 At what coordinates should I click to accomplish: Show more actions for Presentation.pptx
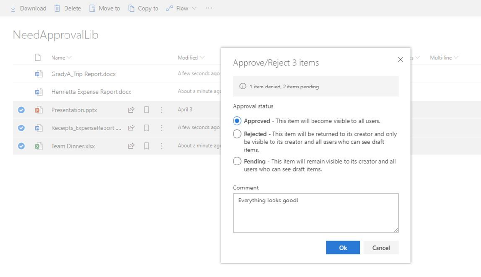pos(162,110)
